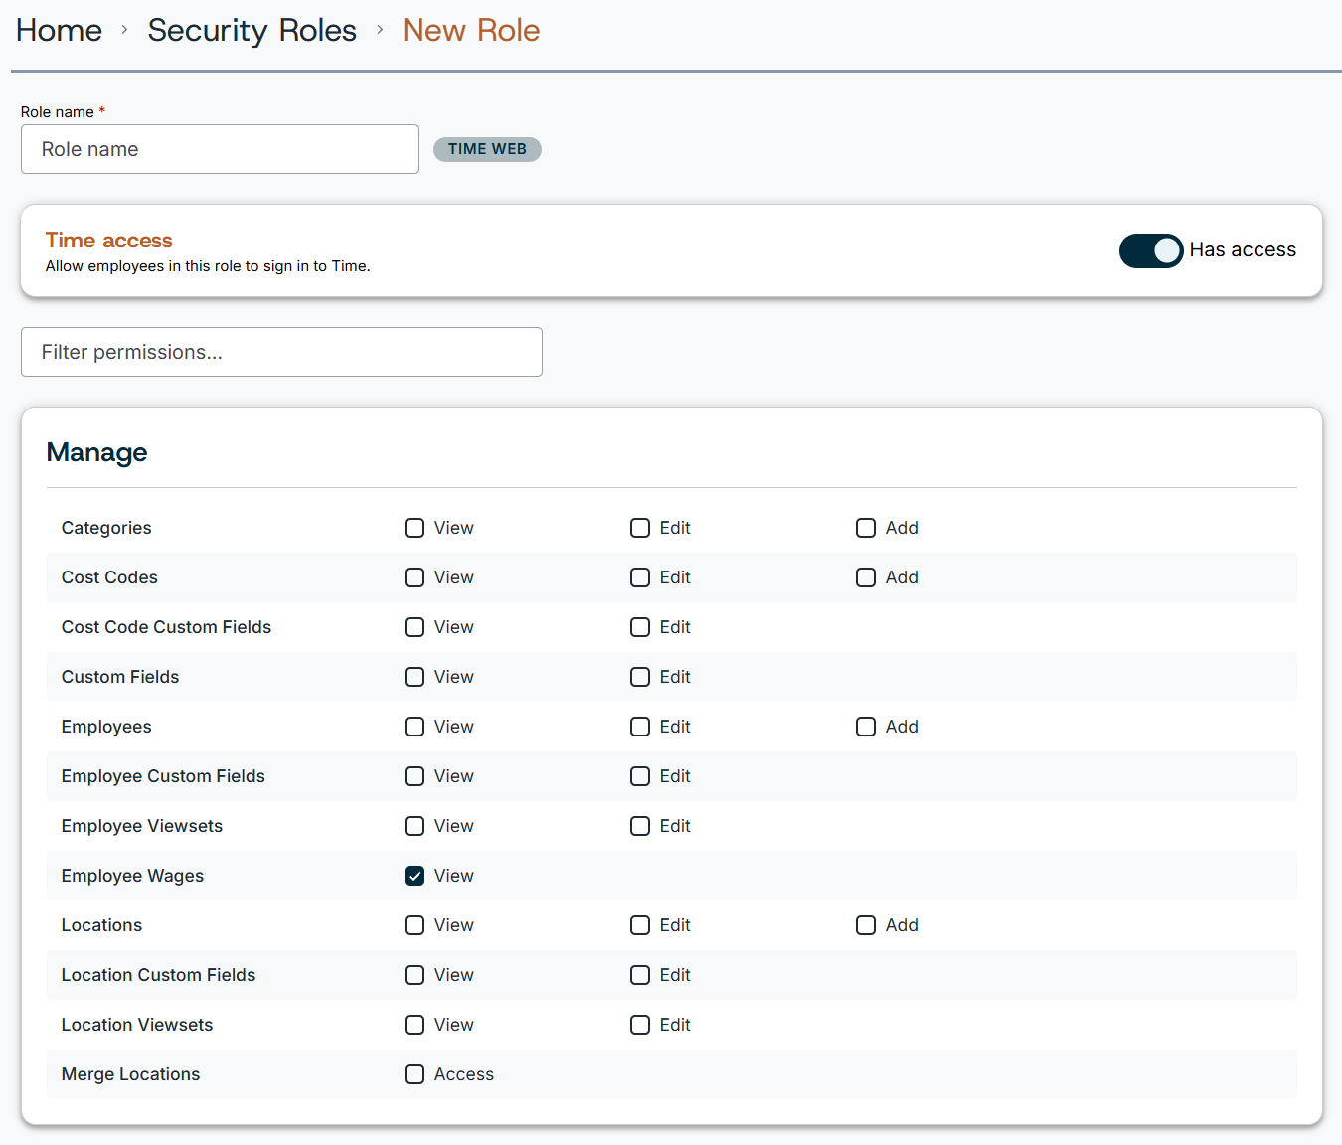Check Access for Merge Locations
1342x1145 pixels.
415,1074
